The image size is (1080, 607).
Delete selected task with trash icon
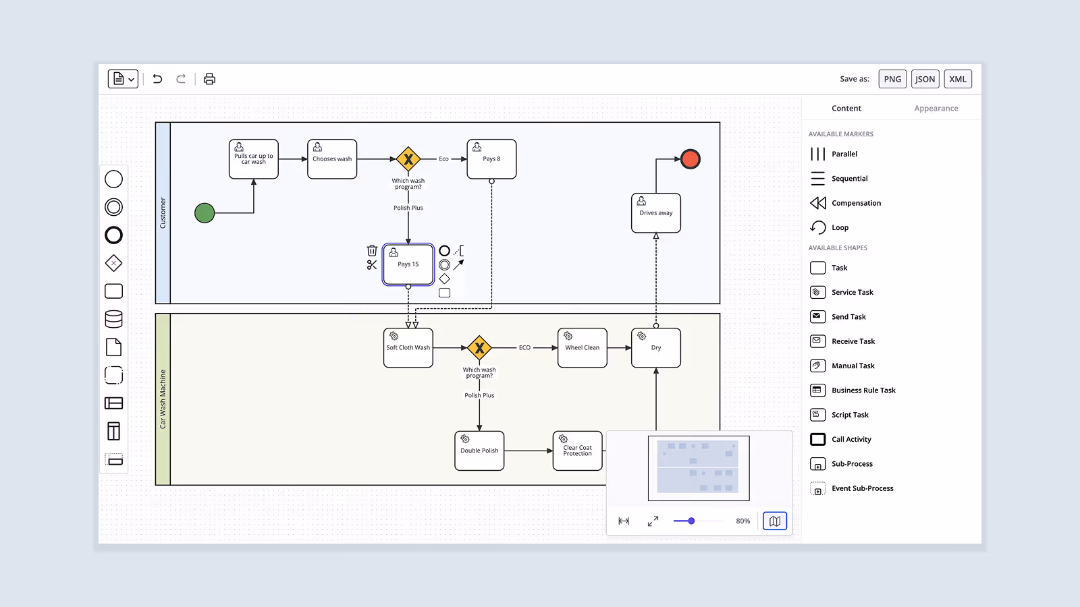[x=372, y=250]
